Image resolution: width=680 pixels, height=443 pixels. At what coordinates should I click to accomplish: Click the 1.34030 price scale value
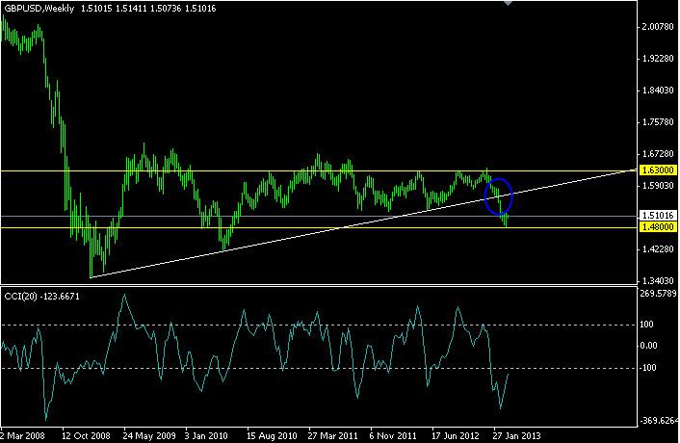point(658,281)
